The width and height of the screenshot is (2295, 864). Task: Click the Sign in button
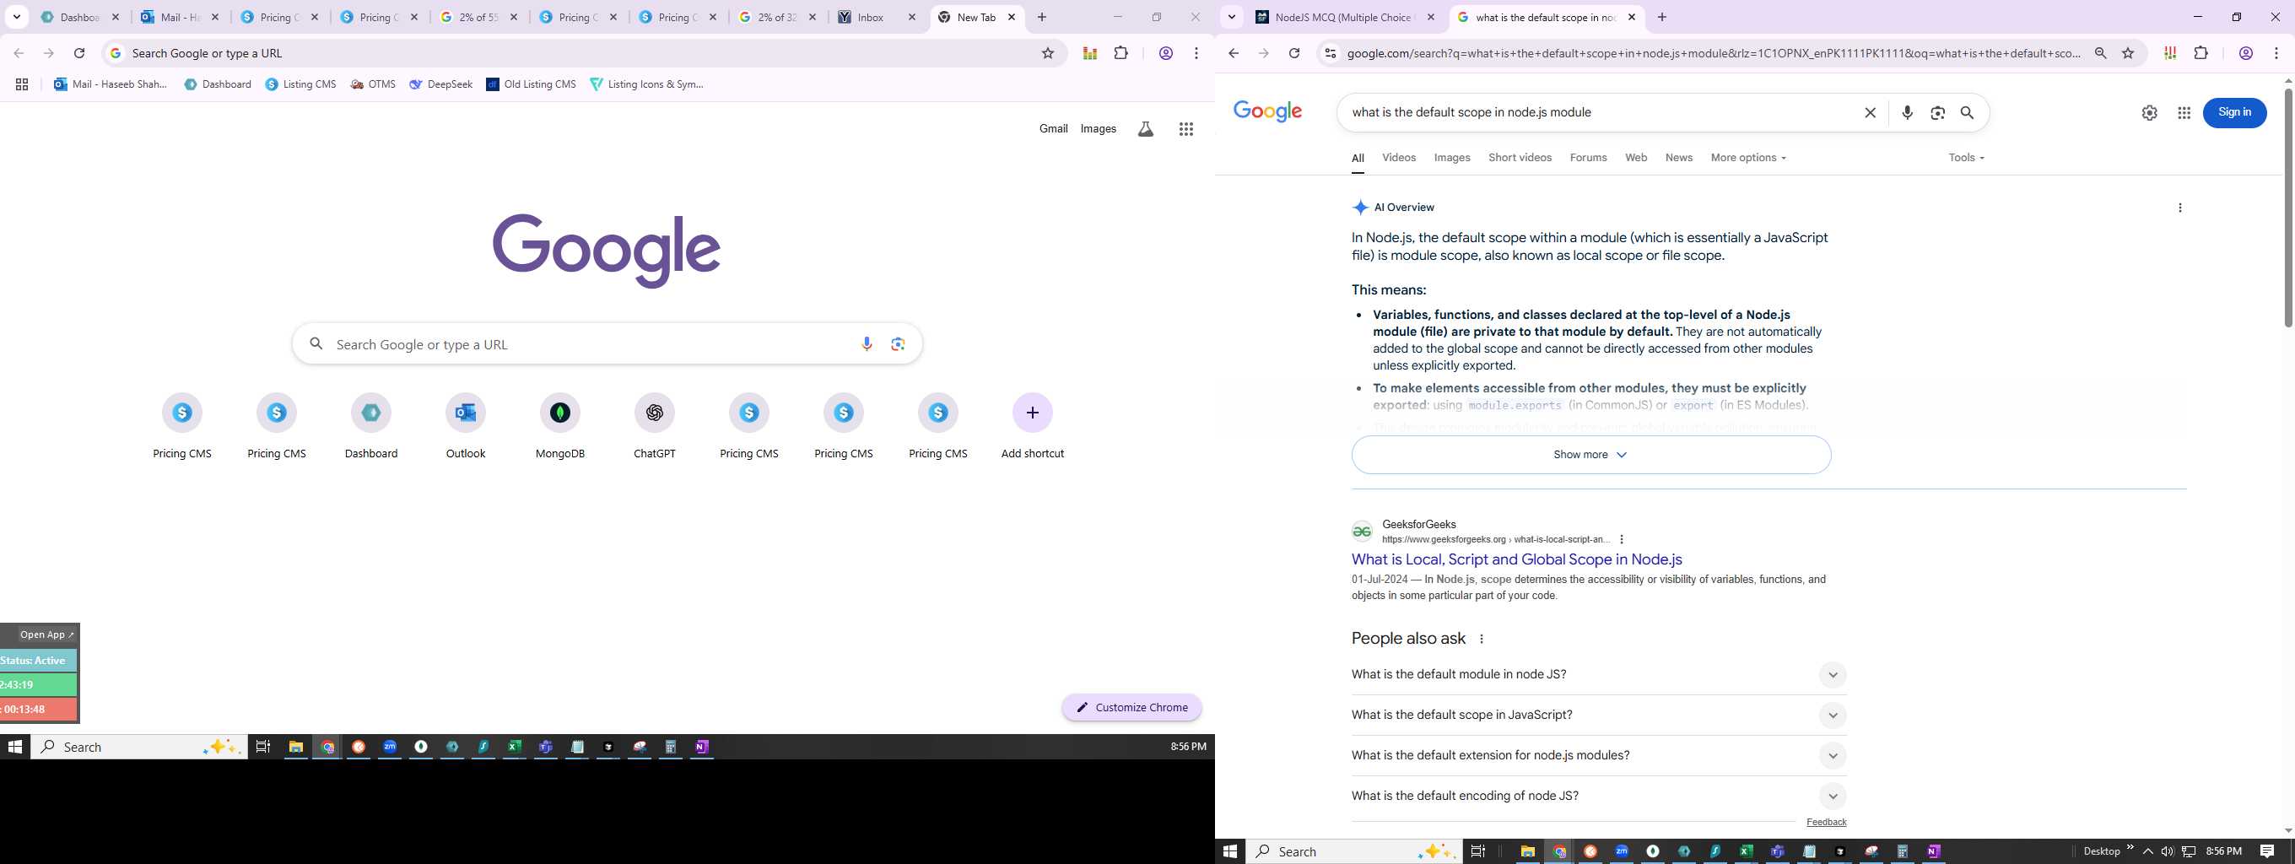(x=2234, y=112)
